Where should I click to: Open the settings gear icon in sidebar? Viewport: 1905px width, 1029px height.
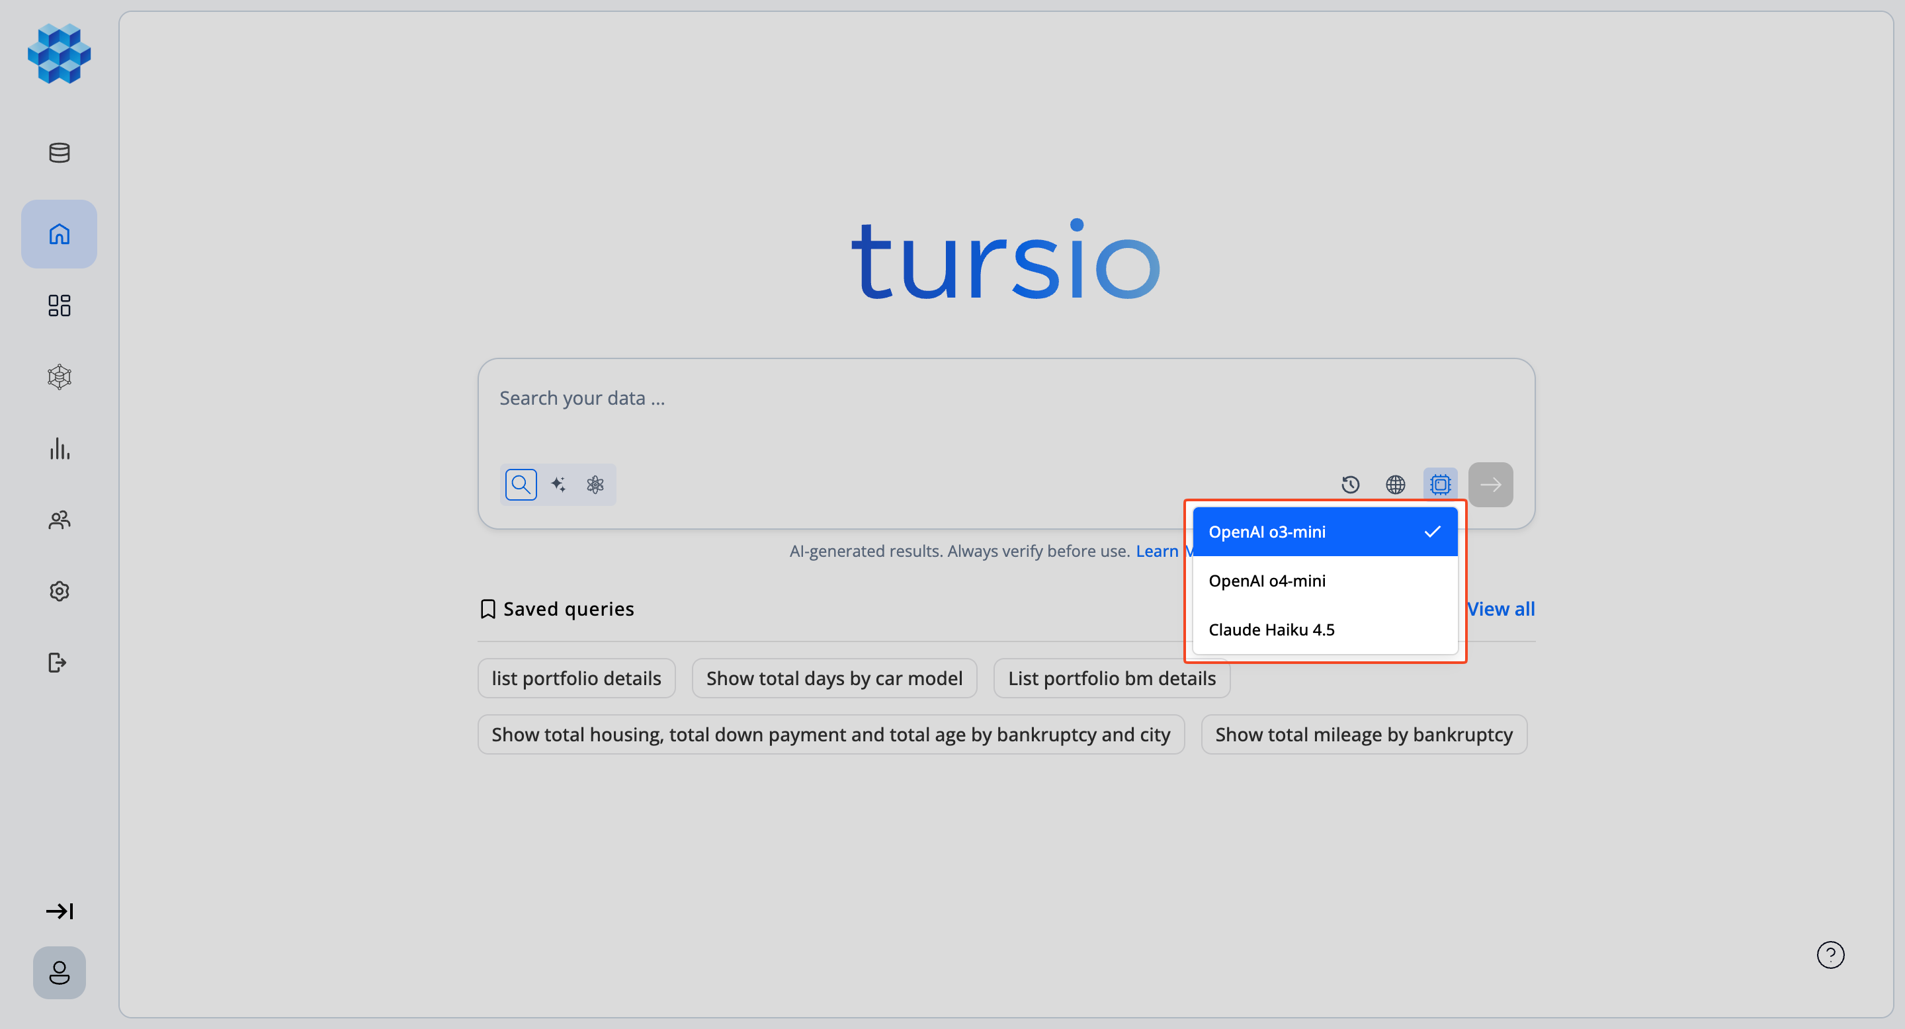tap(59, 591)
